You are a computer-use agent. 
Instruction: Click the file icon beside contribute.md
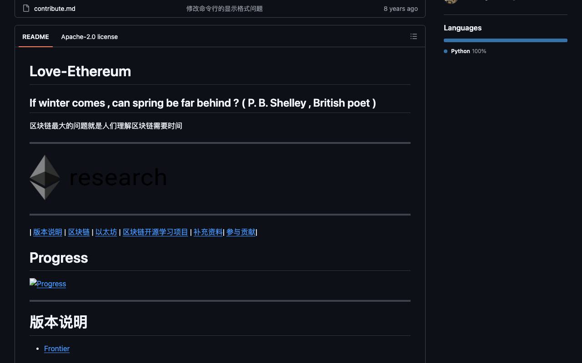click(x=26, y=8)
